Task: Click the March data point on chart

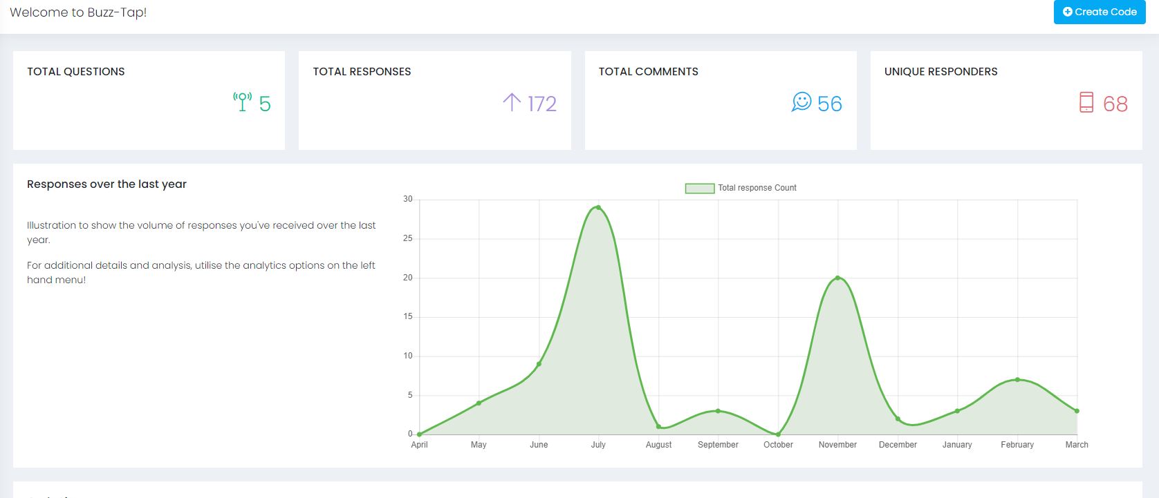Action: click(1077, 411)
